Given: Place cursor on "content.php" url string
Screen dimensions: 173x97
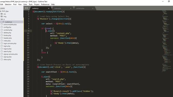Looking at the screenshot, I should pyautogui.click(x=63, y=33).
